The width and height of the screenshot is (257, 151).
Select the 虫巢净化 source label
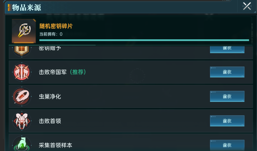coord(50,96)
